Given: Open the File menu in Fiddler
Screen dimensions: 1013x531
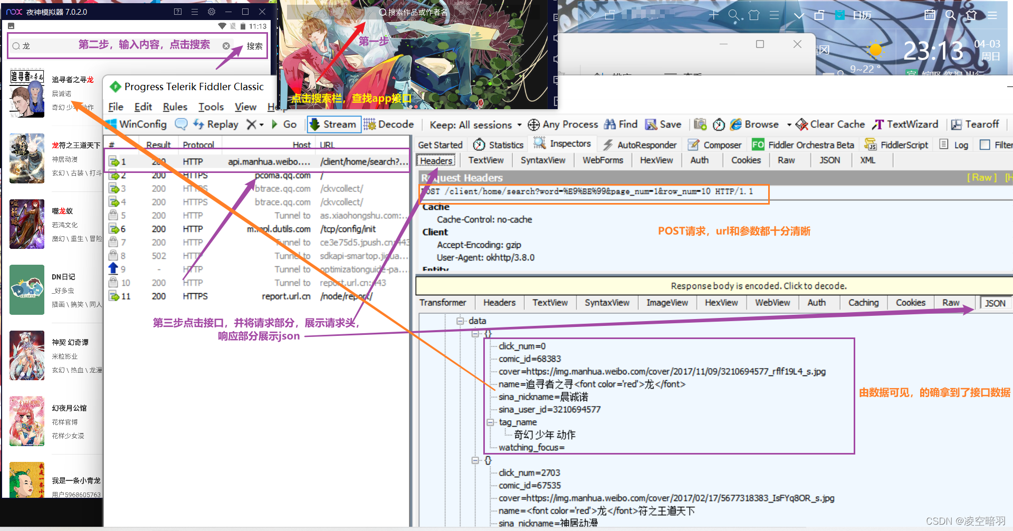Looking at the screenshot, I should [x=116, y=107].
